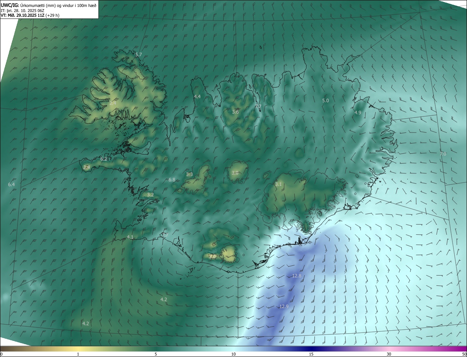The width and height of the screenshot is (467, 357).
Task: Click the 12.9 value label in the blue band
Action: click(284, 307)
